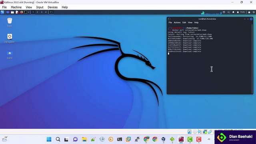Switch to workspace 2
The width and height of the screenshot is (256, 144).
click(37, 12)
